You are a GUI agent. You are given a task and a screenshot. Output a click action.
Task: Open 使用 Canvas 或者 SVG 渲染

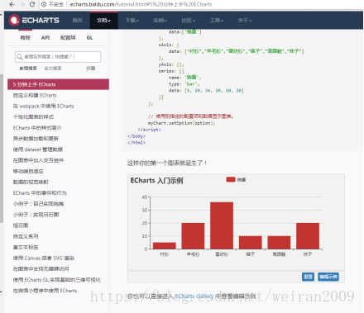44,258
